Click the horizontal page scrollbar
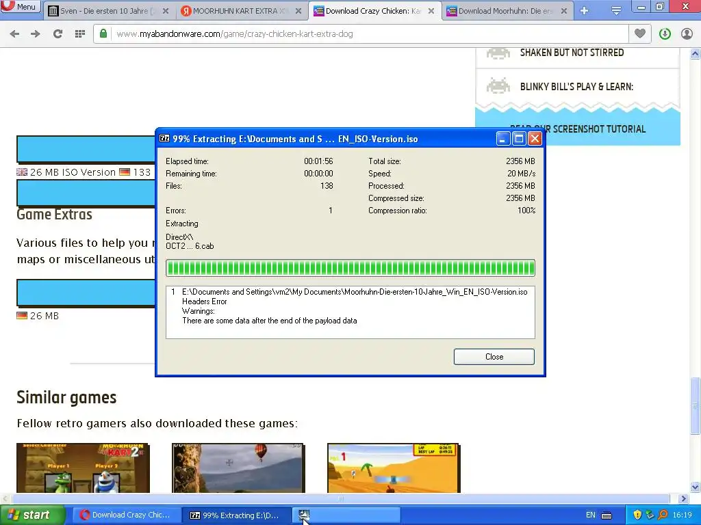 click(x=341, y=498)
